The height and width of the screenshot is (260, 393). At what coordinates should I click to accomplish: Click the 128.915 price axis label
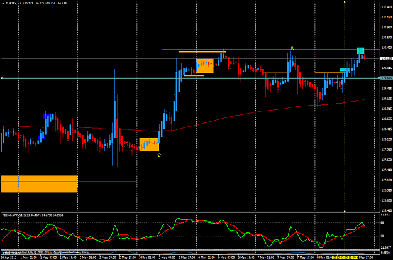[387, 109]
